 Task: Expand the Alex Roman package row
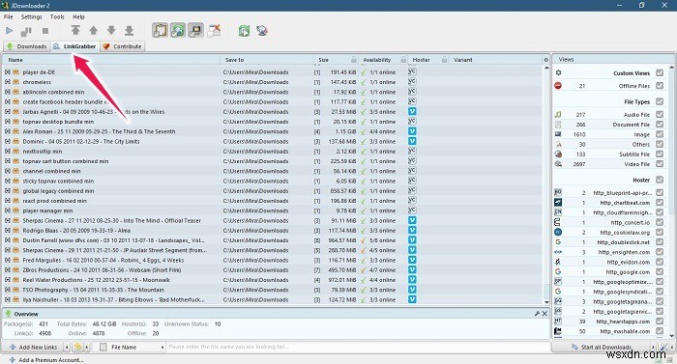8,131
